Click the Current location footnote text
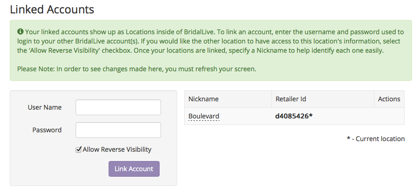The height and width of the screenshot is (192, 419). point(376,139)
